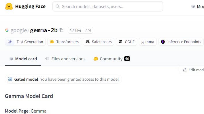Click the Gemma Model Card heading
Image resolution: width=204 pixels, height=114 pixels.
click(29, 96)
